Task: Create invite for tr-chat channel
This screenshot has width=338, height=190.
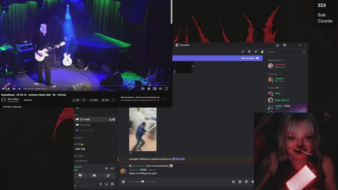Action: pyautogui.click(x=110, y=120)
